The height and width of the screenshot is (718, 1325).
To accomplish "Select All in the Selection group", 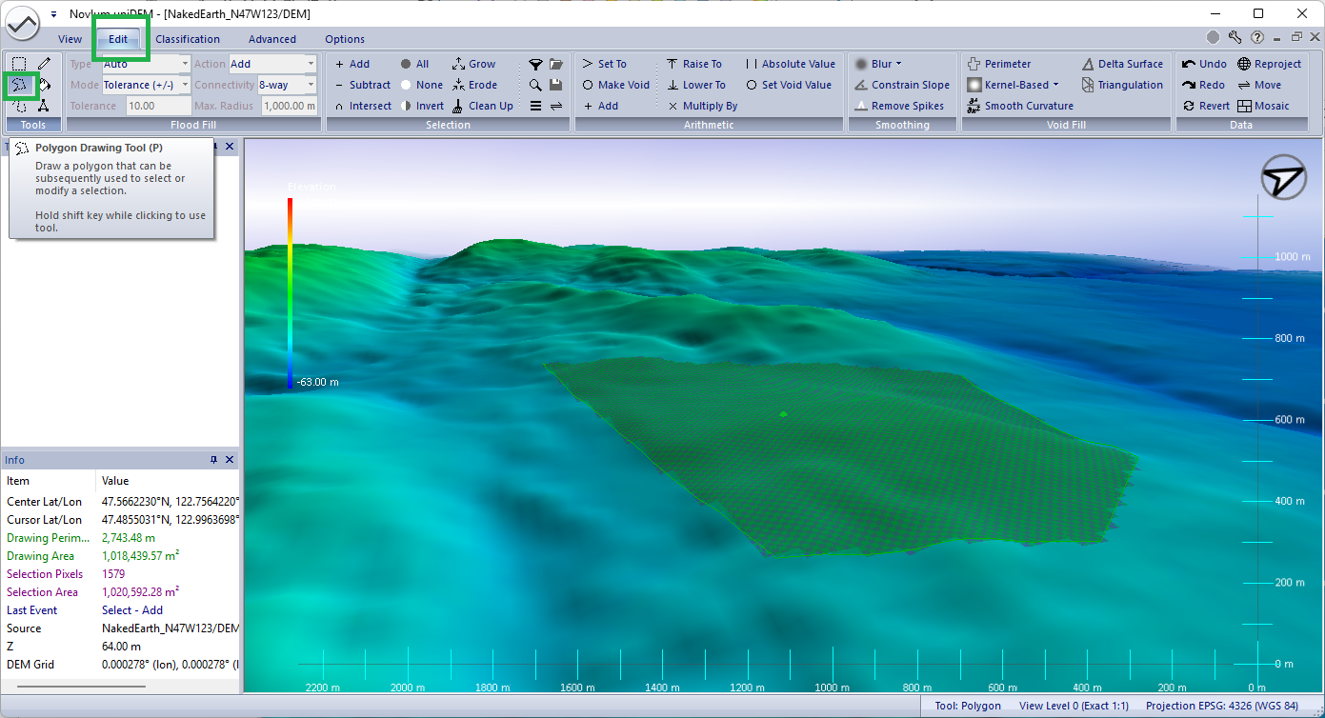I will coord(414,64).
